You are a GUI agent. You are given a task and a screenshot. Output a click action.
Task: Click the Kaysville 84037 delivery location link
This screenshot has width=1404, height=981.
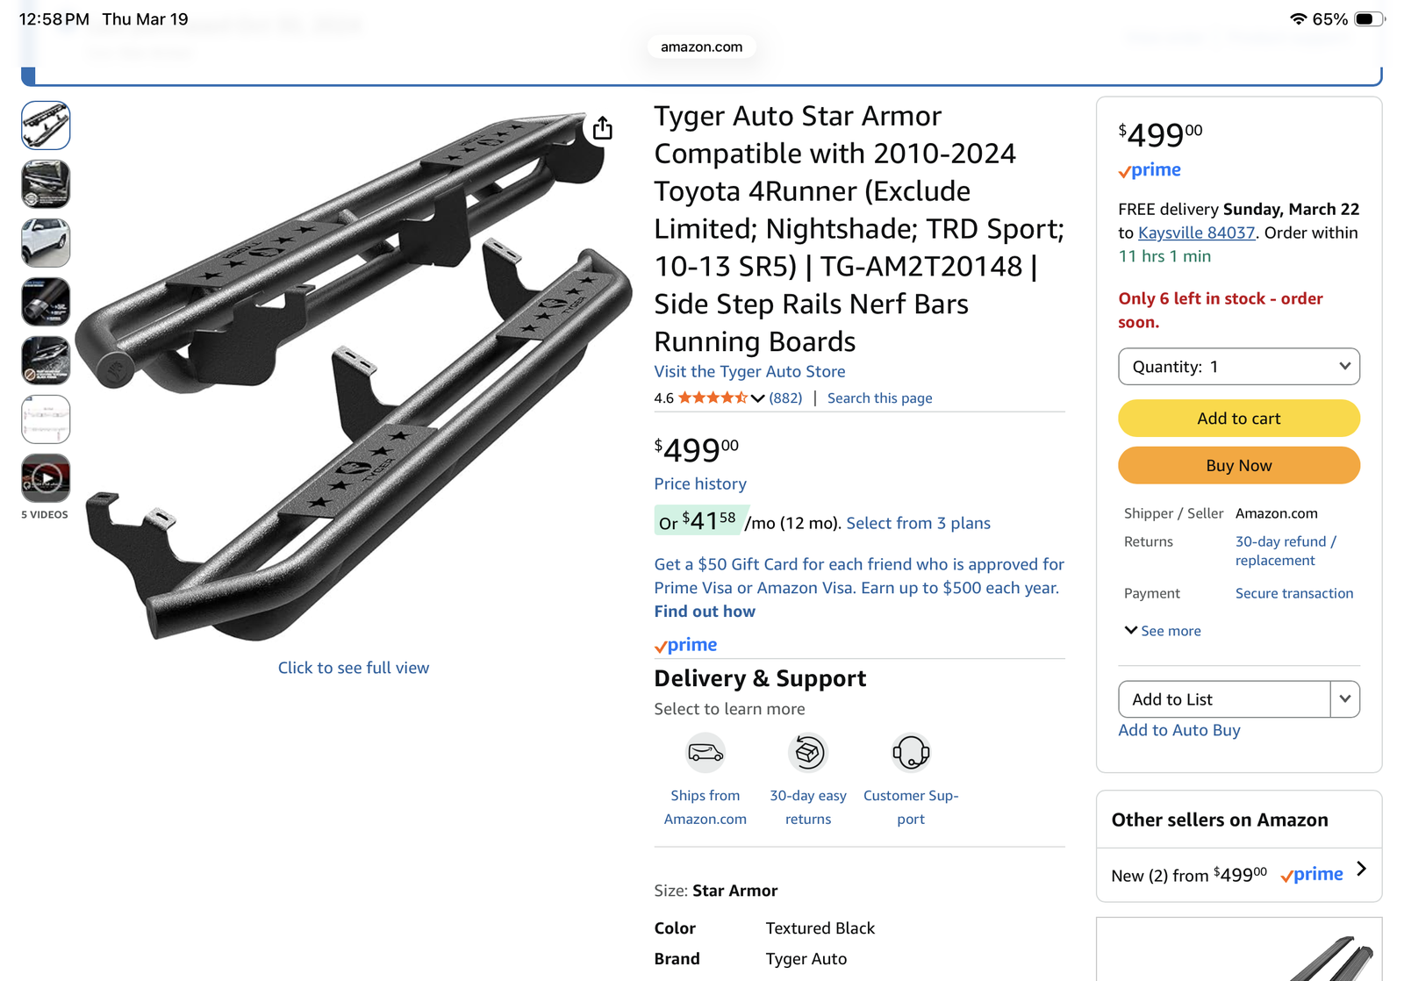(1194, 233)
